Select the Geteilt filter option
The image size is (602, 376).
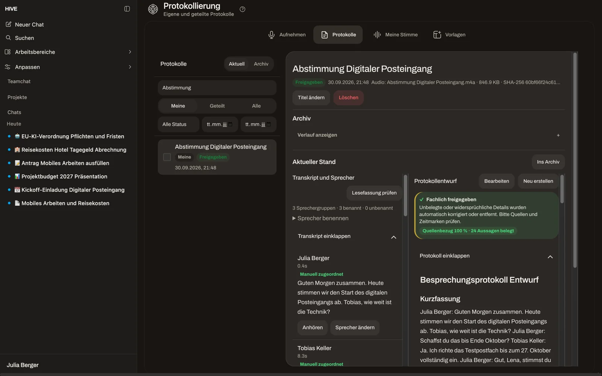217,106
